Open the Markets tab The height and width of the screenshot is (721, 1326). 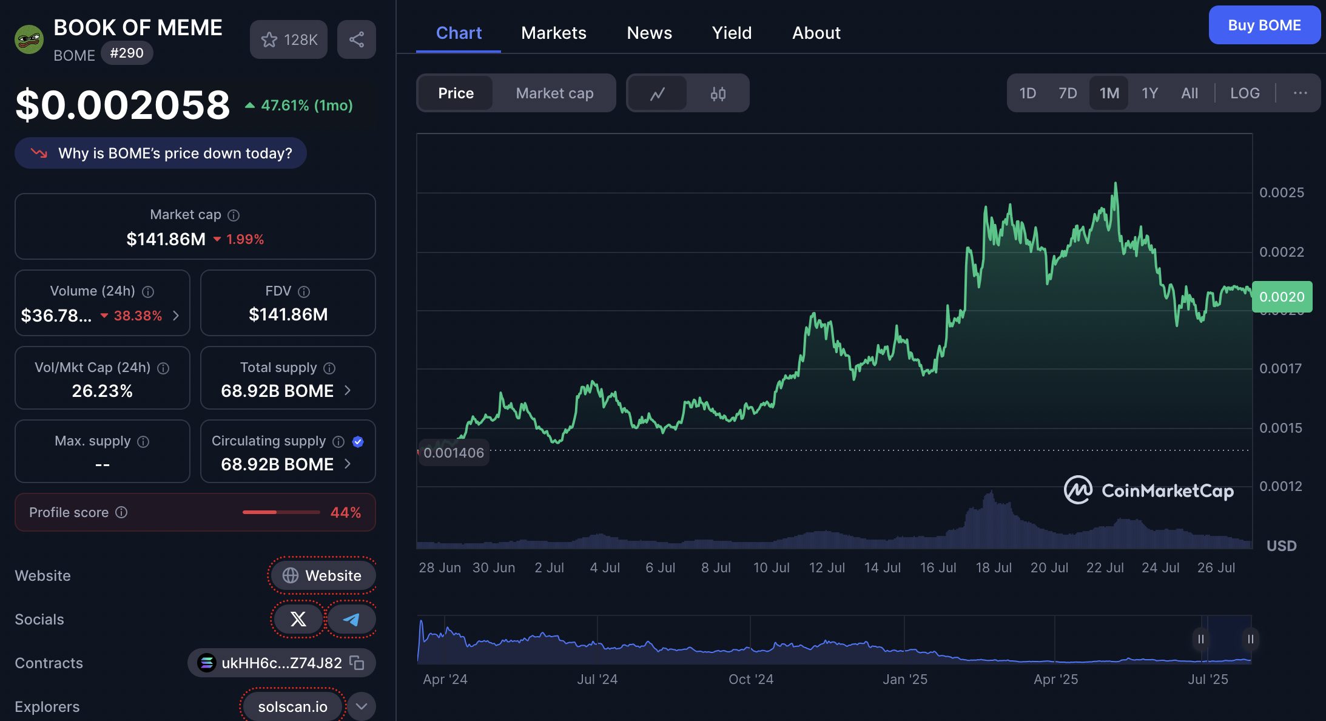553,33
